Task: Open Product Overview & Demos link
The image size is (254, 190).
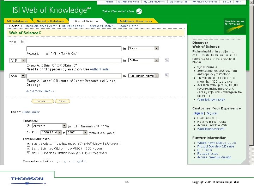Action: pos(216,146)
